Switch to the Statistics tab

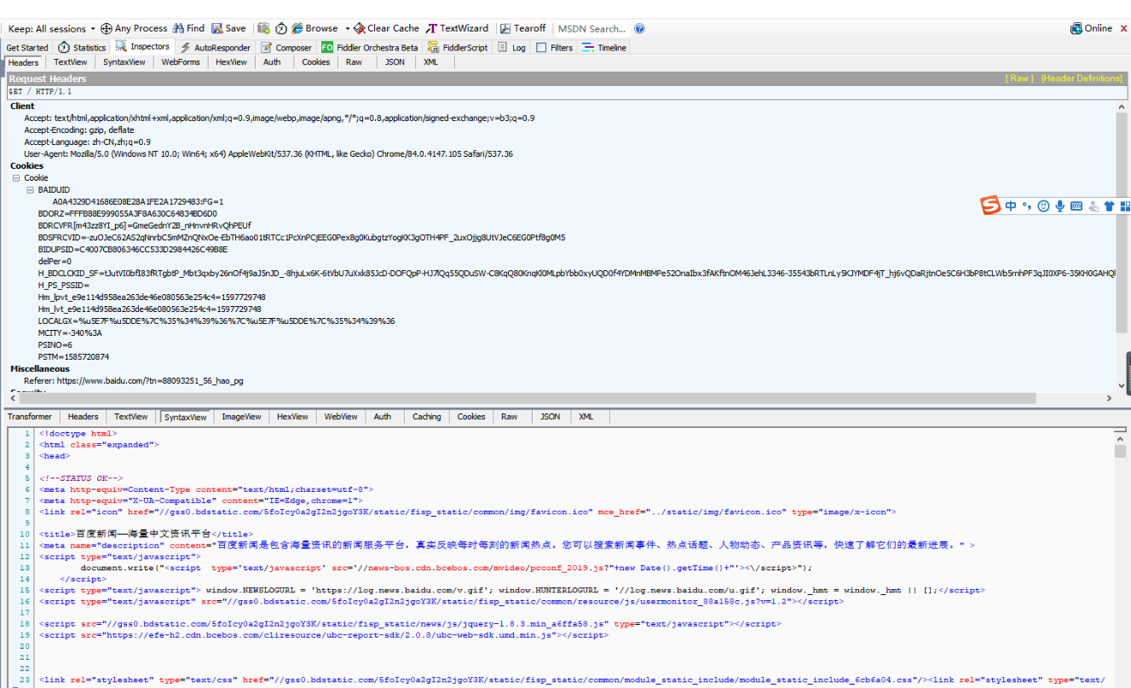pyautogui.click(x=82, y=48)
